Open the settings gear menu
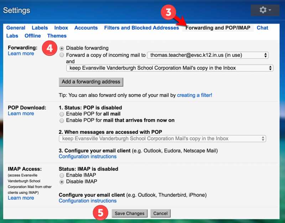 265,10
